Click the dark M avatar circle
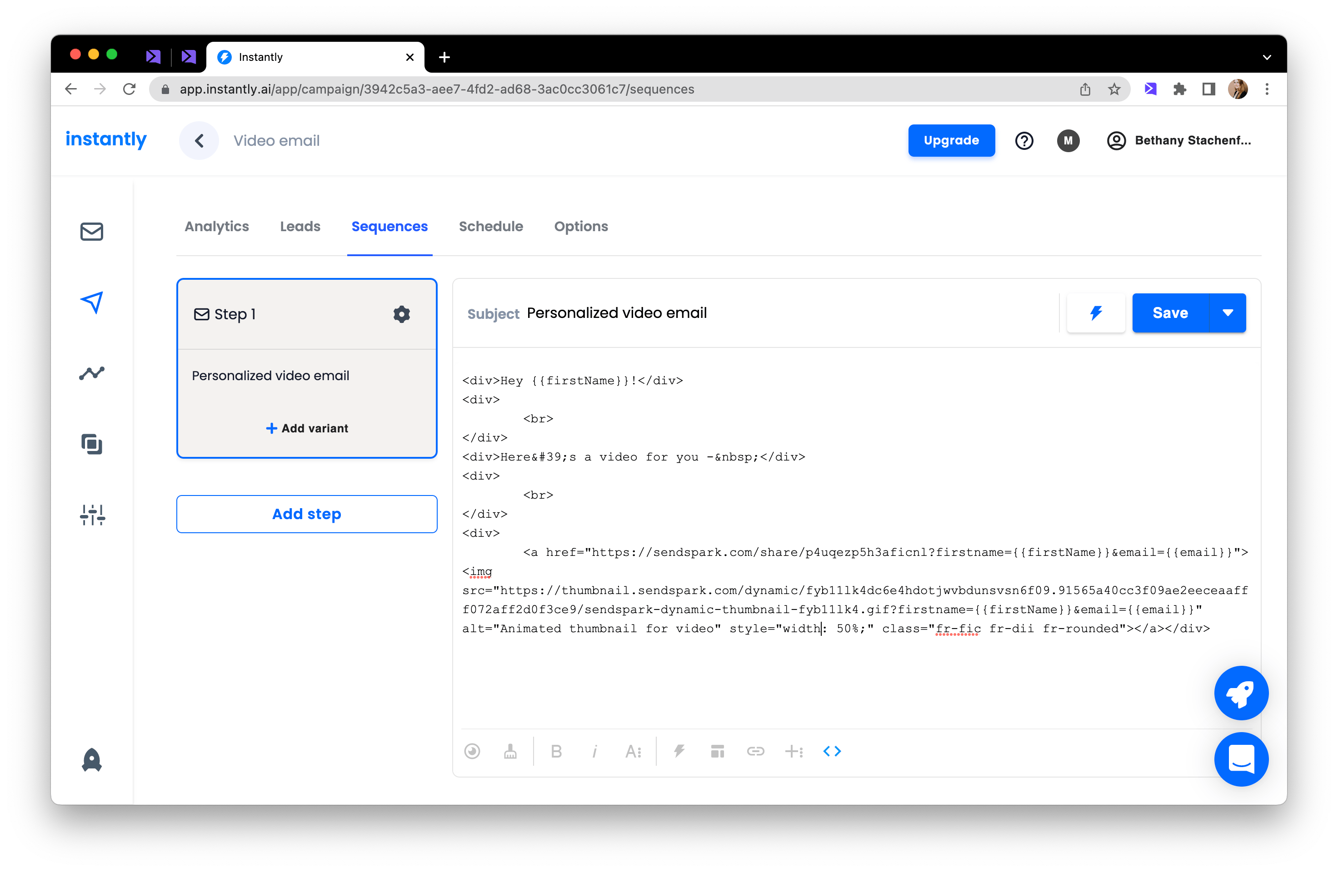Image resolution: width=1338 pixels, height=872 pixels. (1068, 140)
